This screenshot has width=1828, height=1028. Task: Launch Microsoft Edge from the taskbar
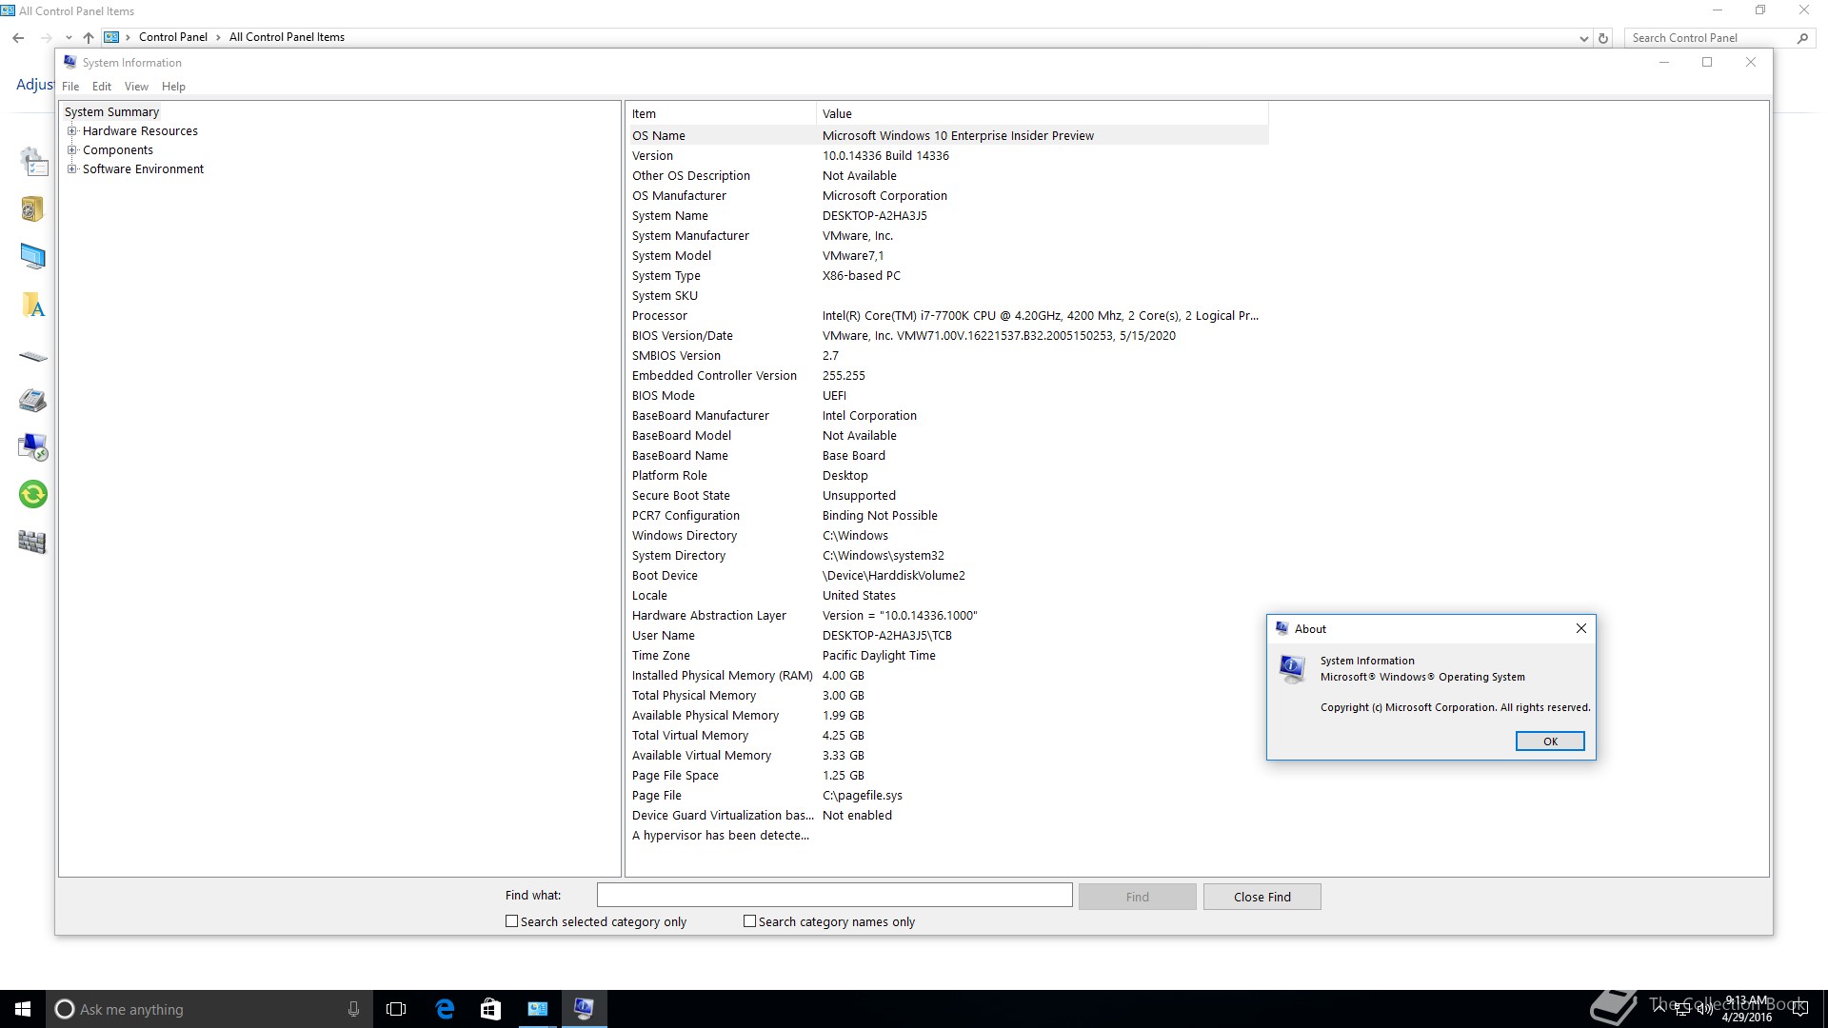coord(445,1009)
